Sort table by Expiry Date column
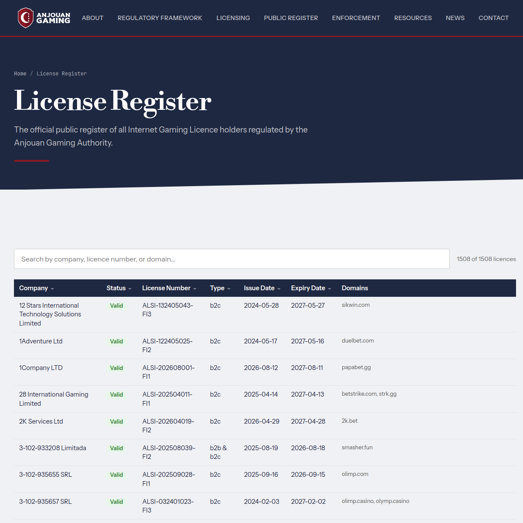 click(x=311, y=288)
